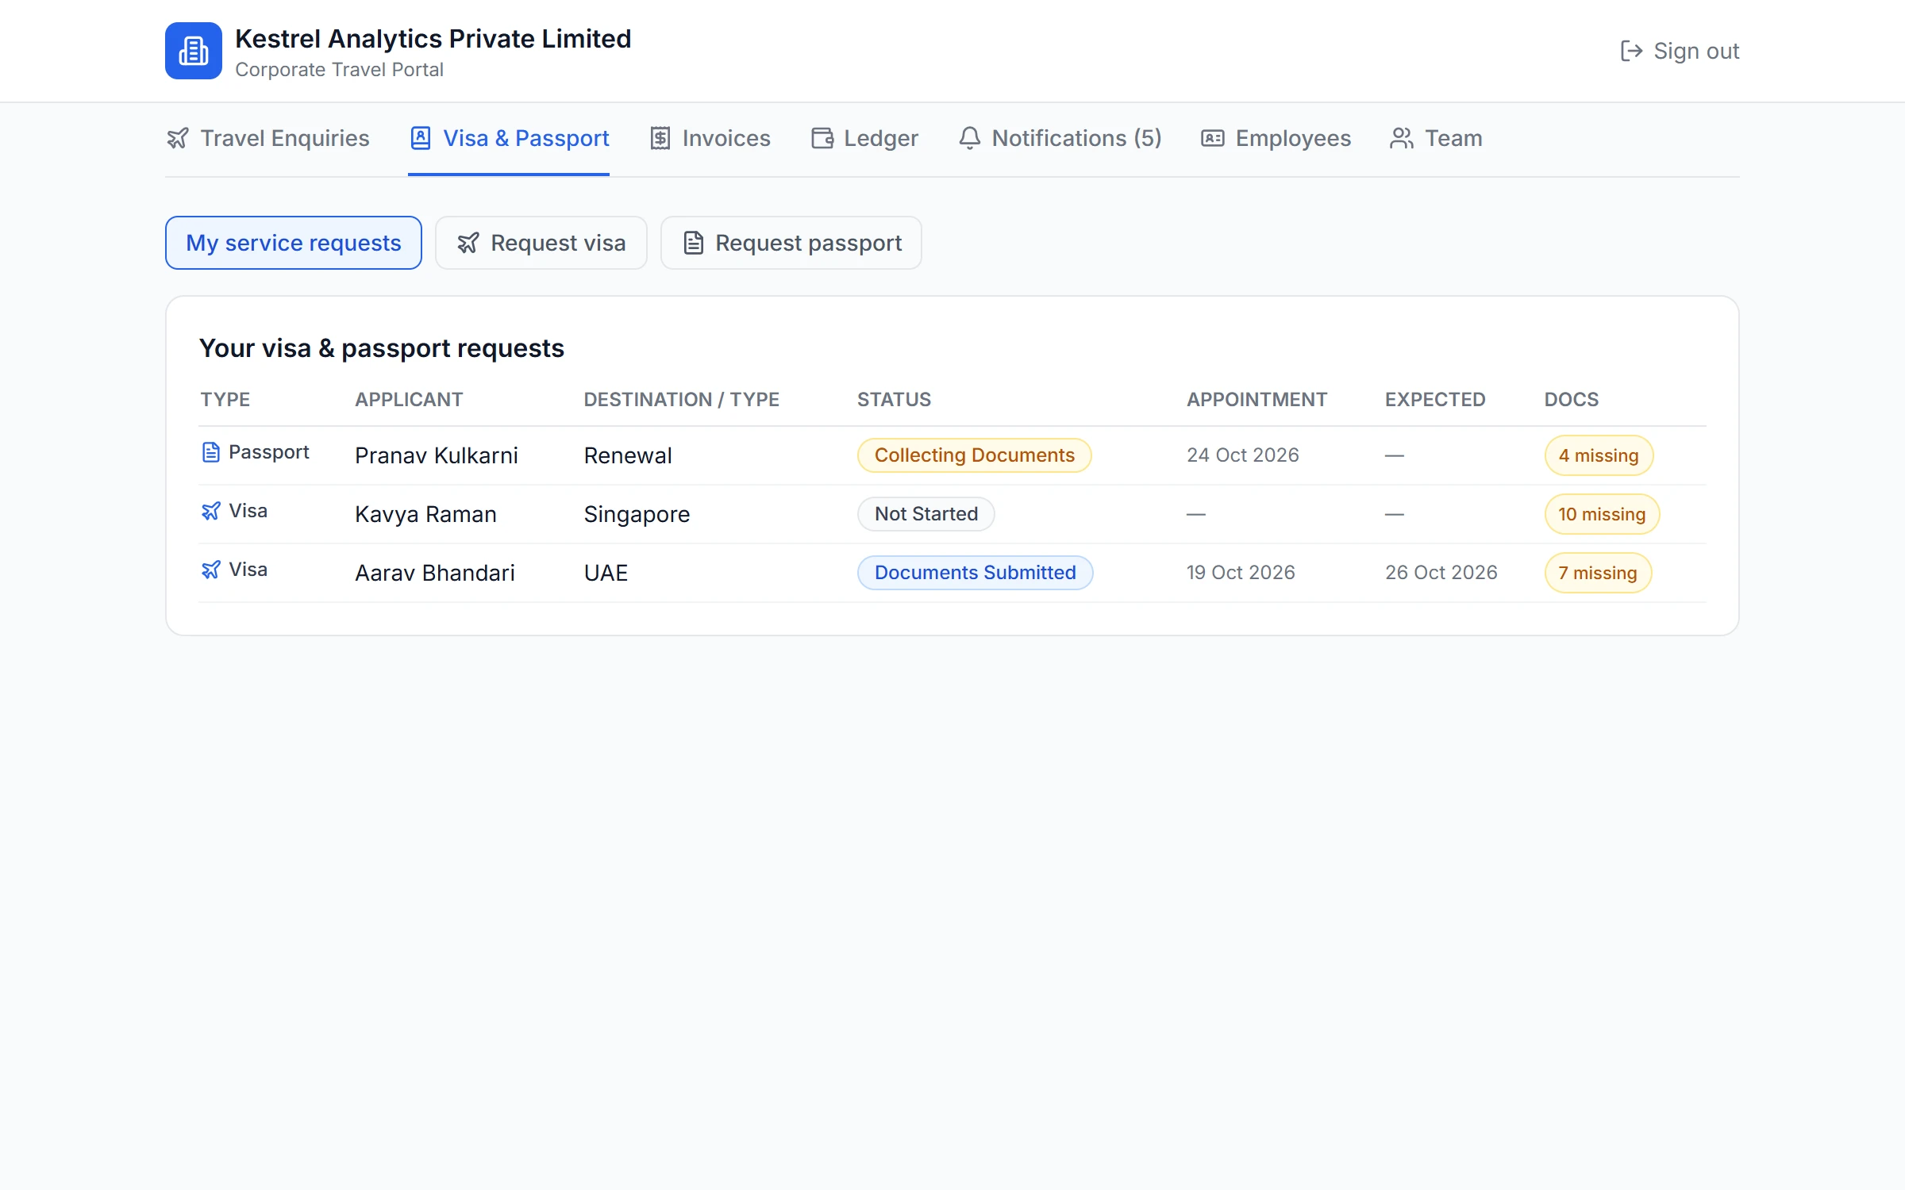Click the DESTINATION / TYPE column header
The image size is (1905, 1190).
pyautogui.click(x=682, y=400)
